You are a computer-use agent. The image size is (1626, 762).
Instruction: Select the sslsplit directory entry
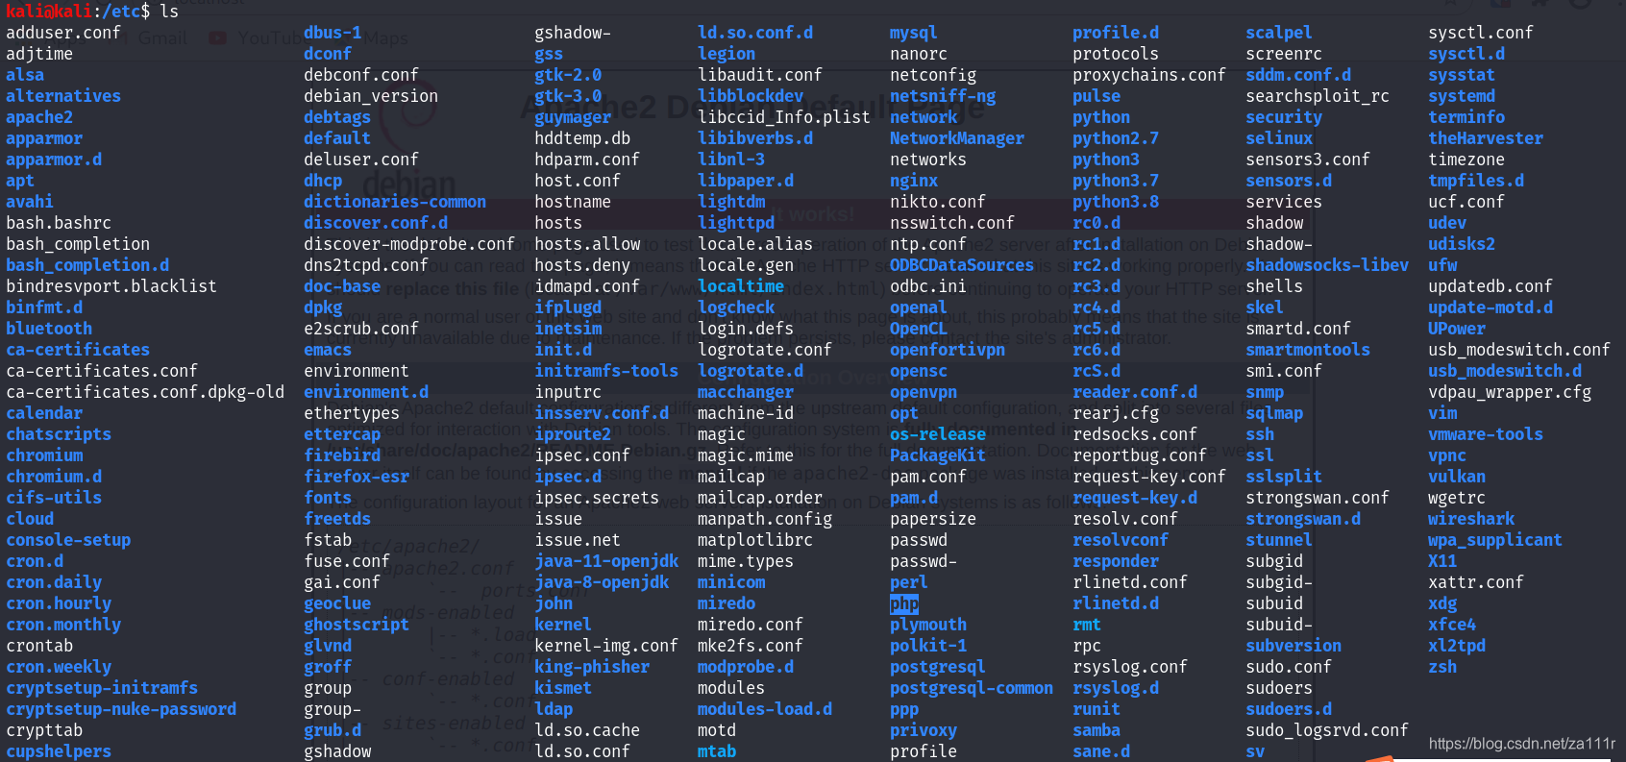(1284, 477)
